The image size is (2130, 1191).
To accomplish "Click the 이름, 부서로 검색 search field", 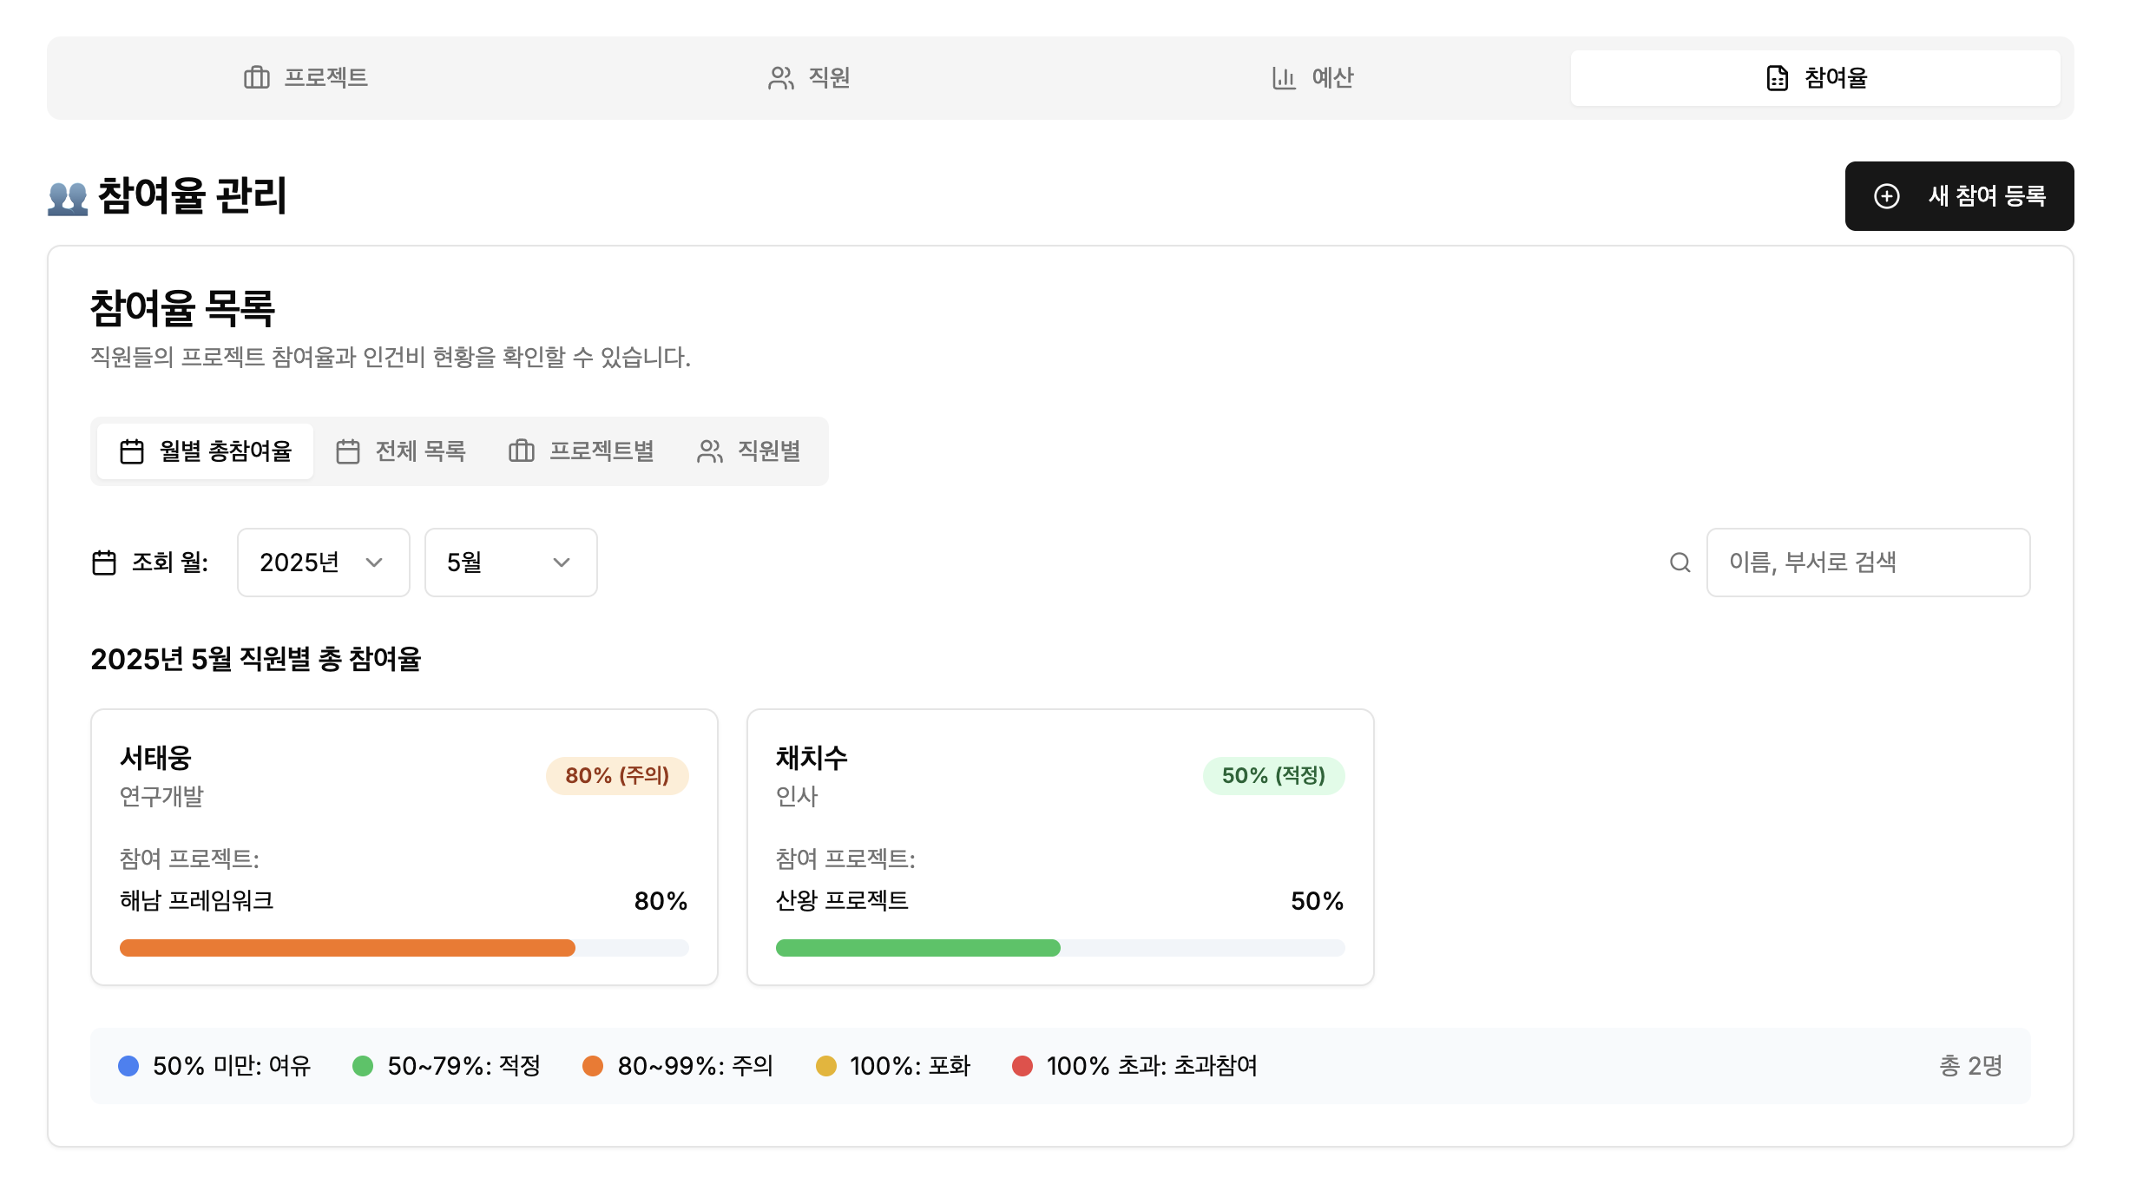I will (x=1866, y=563).
